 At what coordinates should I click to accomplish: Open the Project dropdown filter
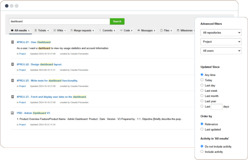point(221,42)
